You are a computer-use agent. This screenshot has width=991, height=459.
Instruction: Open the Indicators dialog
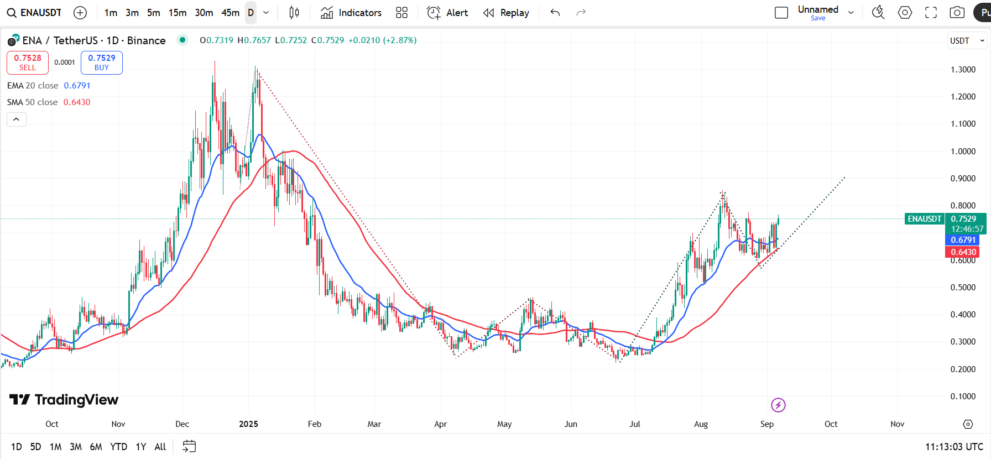coord(351,13)
